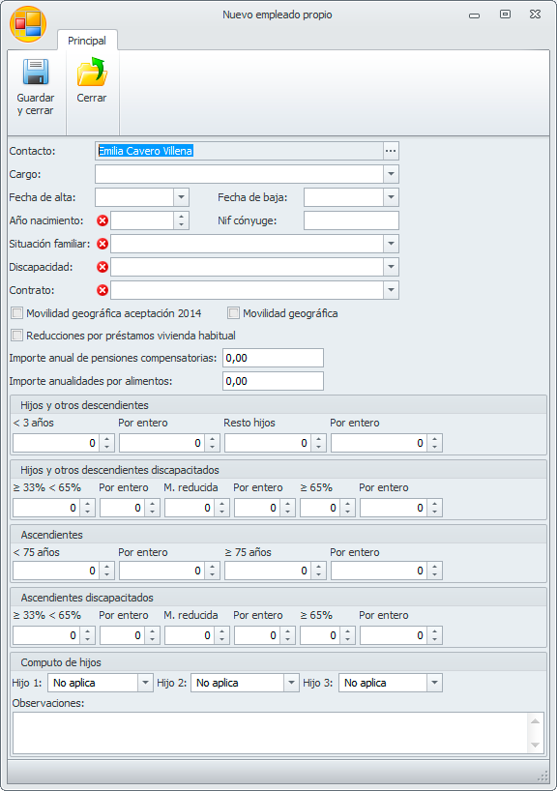Click red error icon beside Situación familiar
This screenshot has width=557, height=791.
103,244
